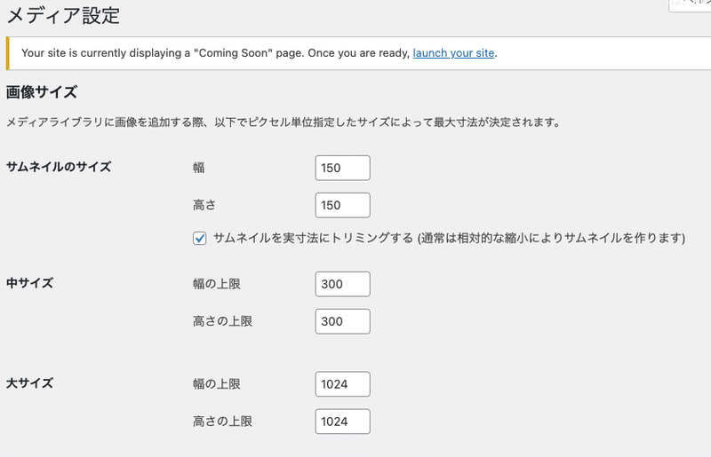Click the "launch your site" link
The width and height of the screenshot is (711, 457).
453,53
